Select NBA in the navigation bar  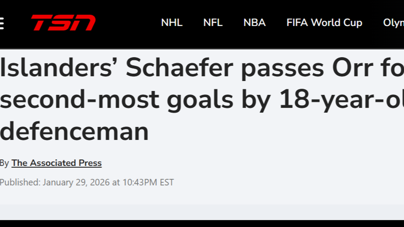[254, 23]
